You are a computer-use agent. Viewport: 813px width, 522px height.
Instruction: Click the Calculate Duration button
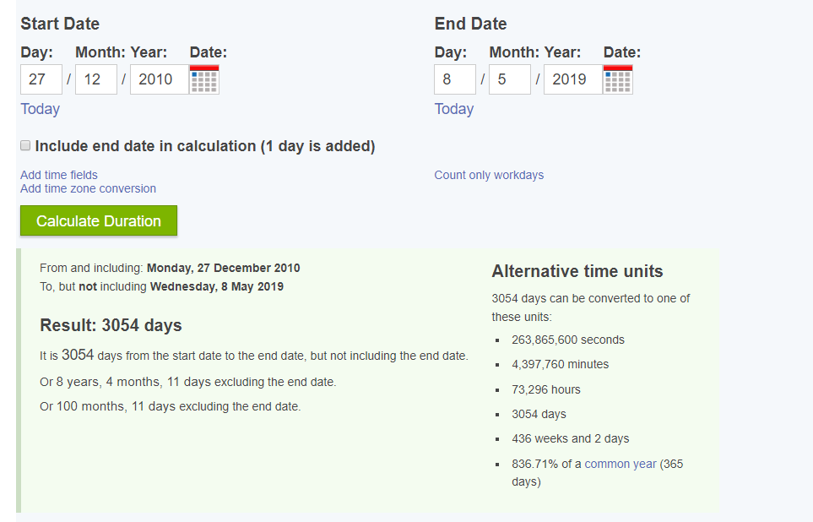point(99,220)
